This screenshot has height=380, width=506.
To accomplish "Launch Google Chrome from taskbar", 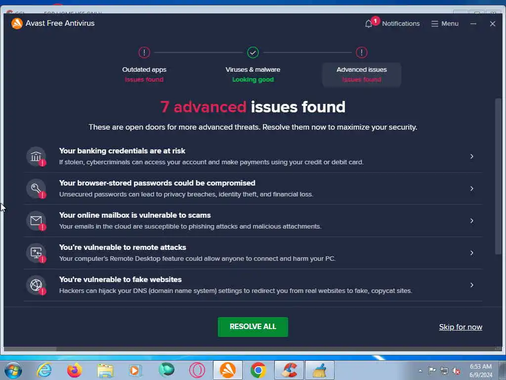I will point(258,370).
